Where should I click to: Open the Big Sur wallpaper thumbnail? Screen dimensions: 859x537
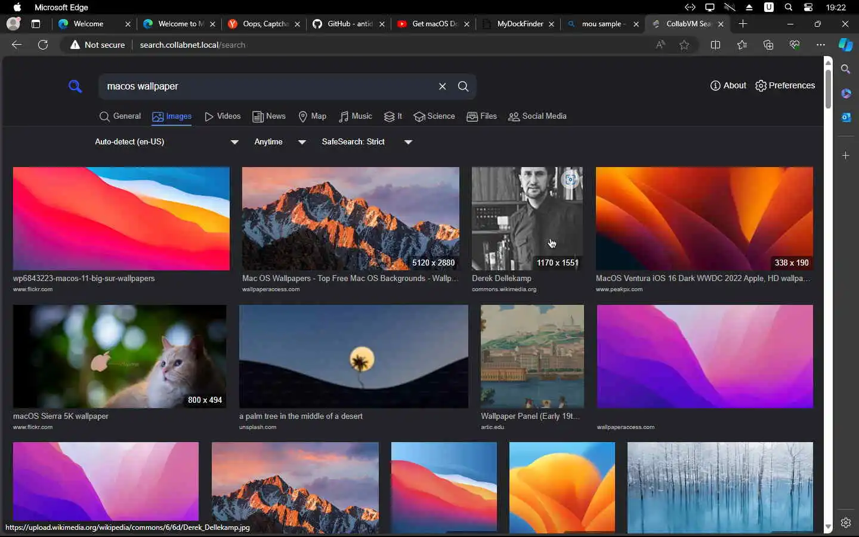click(x=121, y=218)
